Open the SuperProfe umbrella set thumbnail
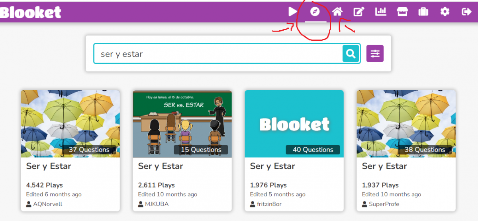The image size is (478, 221). pyautogui.click(x=406, y=124)
